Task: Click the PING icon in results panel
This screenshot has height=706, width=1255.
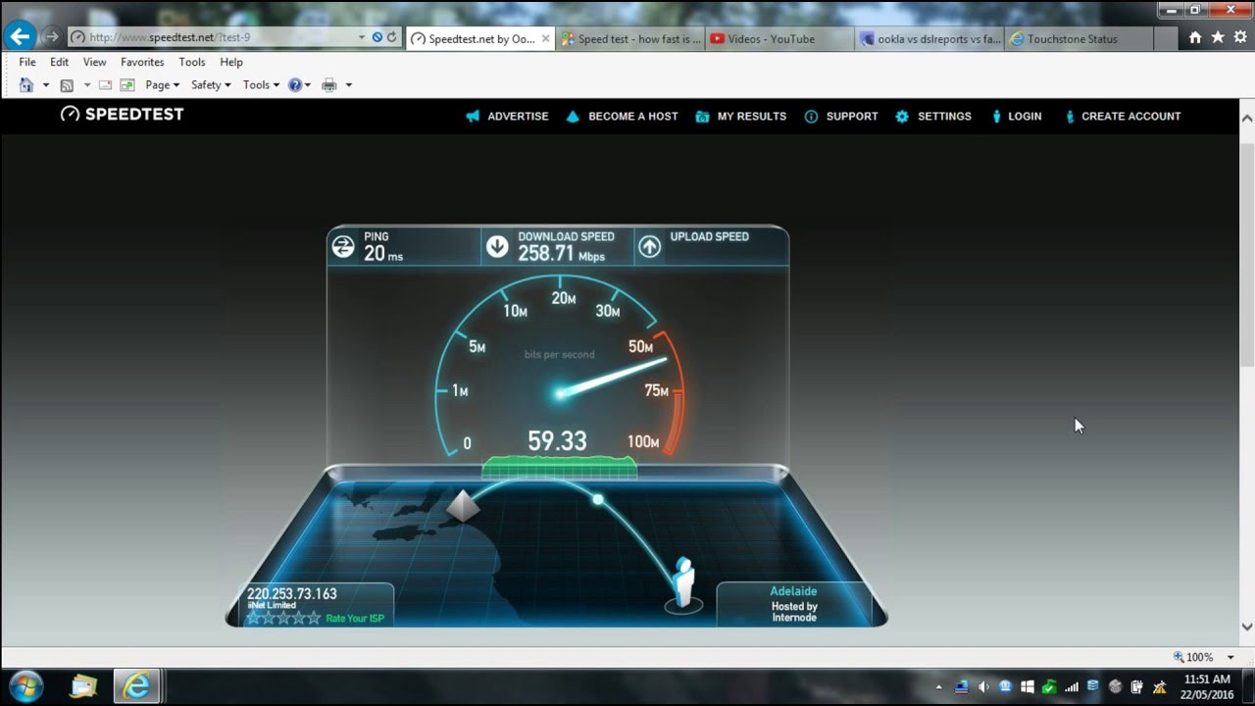Action: coord(343,246)
